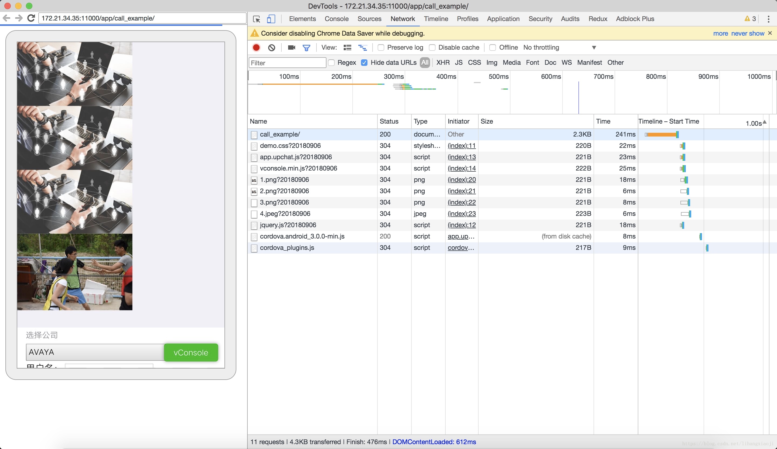This screenshot has width=777, height=449.
Task: Open initiator link (index):11
Action: [x=461, y=145]
